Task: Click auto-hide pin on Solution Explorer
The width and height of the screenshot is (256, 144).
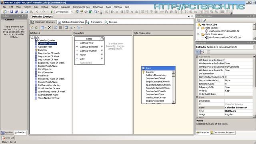Action: click(251, 16)
